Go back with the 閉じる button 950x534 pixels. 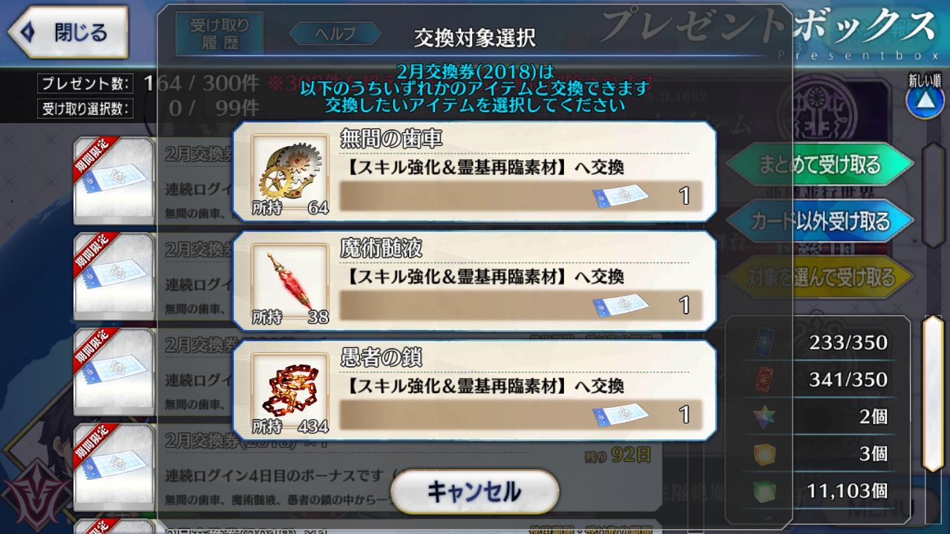(x=68, y=33)
